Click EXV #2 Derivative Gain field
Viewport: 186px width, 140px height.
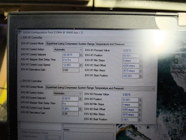(x=70, y=114)
